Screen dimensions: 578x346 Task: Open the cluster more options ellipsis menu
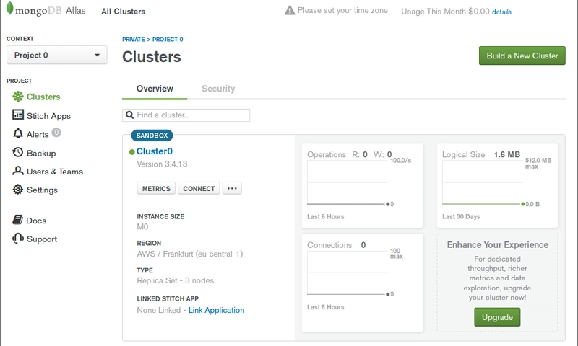point(232,188)
